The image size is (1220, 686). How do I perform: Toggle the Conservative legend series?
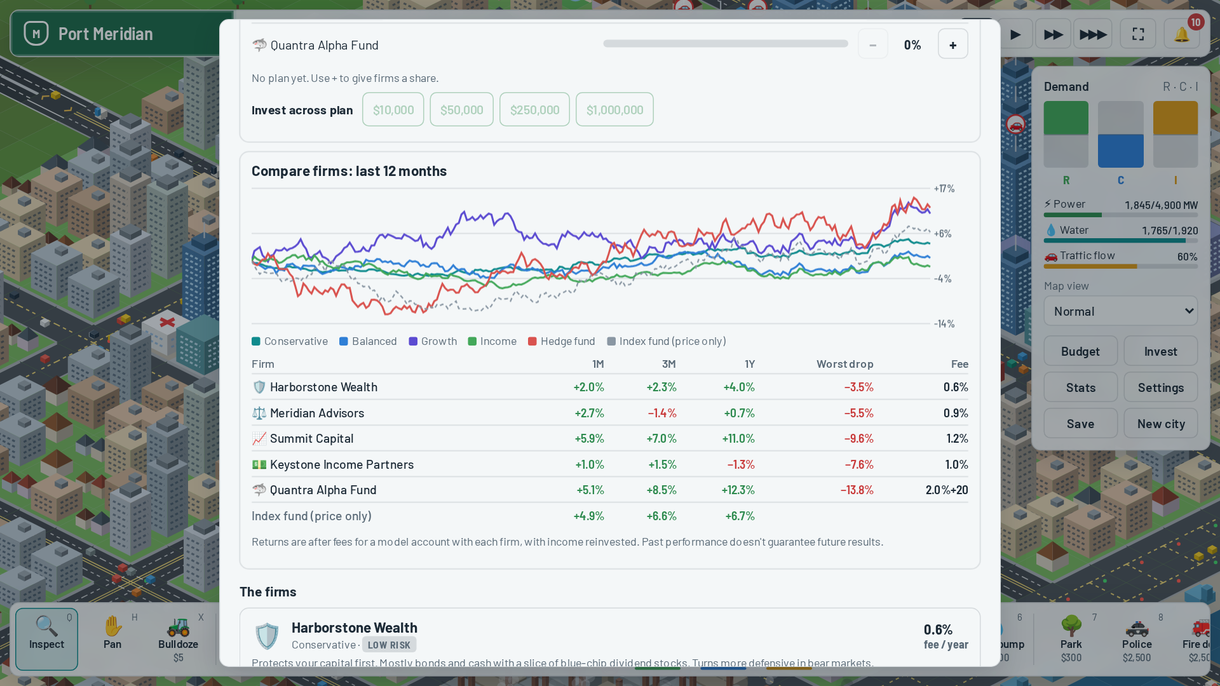point(290,342)
